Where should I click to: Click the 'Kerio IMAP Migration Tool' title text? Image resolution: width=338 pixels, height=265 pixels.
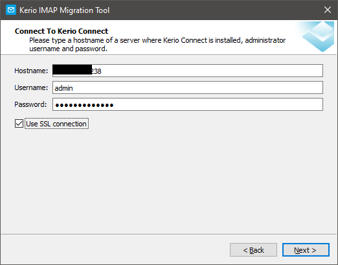[64, 10]
